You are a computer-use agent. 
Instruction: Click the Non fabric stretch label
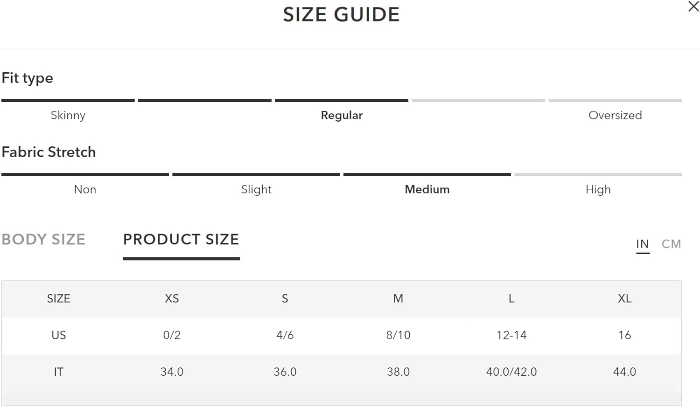85,189
